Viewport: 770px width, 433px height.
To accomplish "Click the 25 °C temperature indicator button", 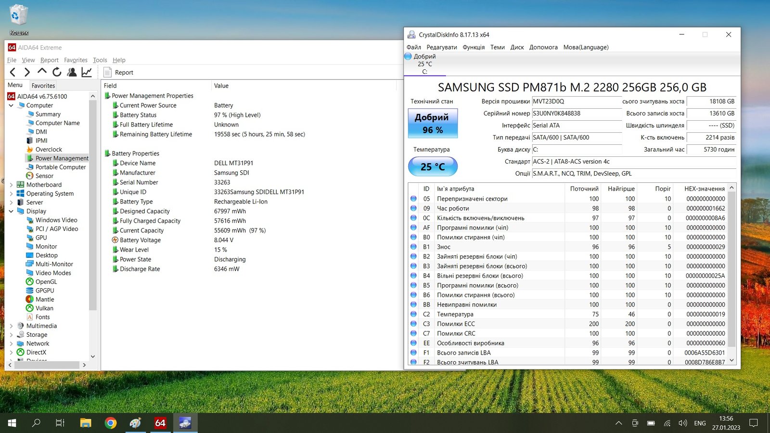I will pos(432,167).
